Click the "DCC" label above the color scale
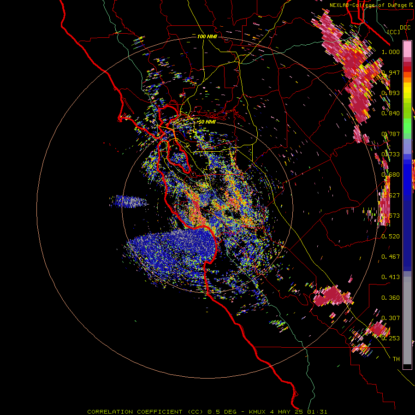The width and height of the screenshot is (415, 415). pos(405,27)
